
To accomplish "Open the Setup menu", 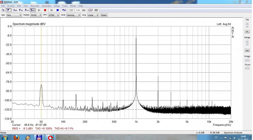I will coord(57,6).
